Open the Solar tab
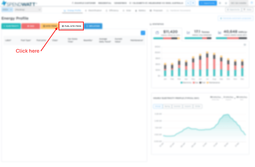The width and height of the screenshot is (255, 167). [x=127, y=11]
